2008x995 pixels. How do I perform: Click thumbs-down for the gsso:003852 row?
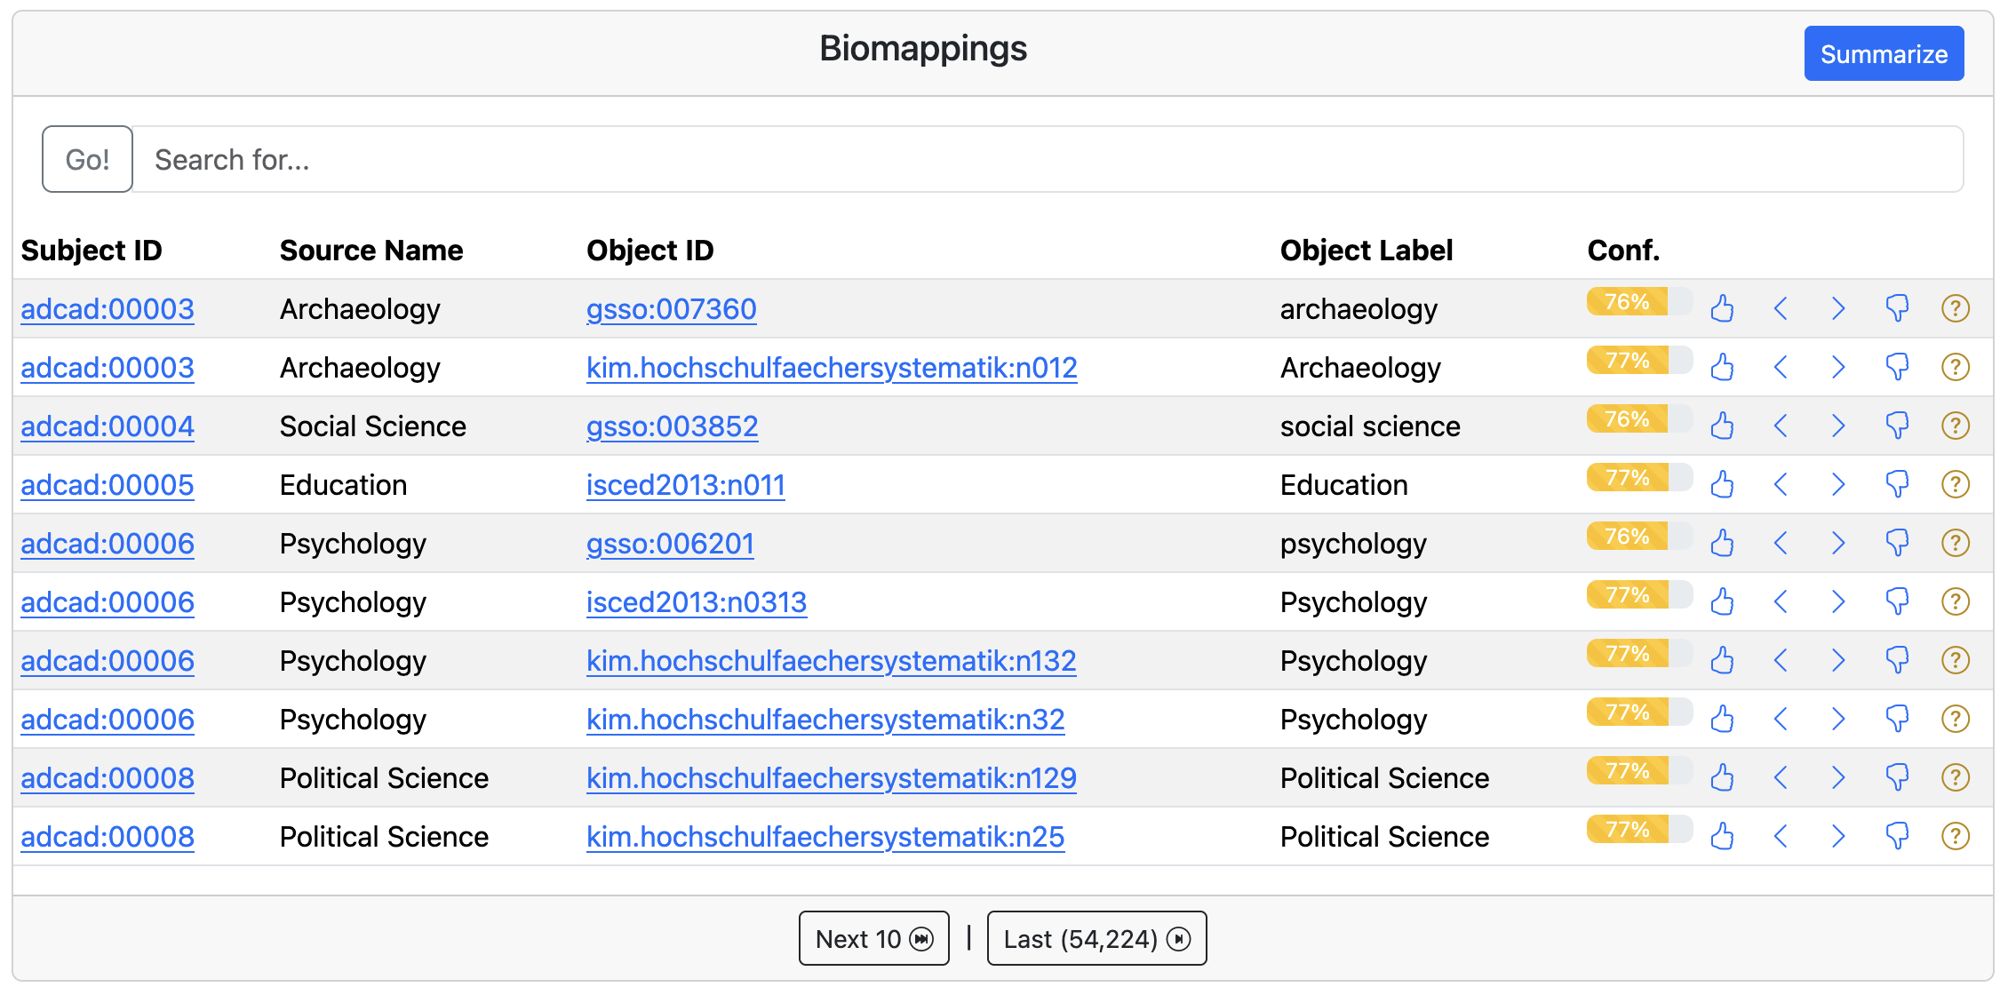pyautogui.click(x=1897, y=426)
